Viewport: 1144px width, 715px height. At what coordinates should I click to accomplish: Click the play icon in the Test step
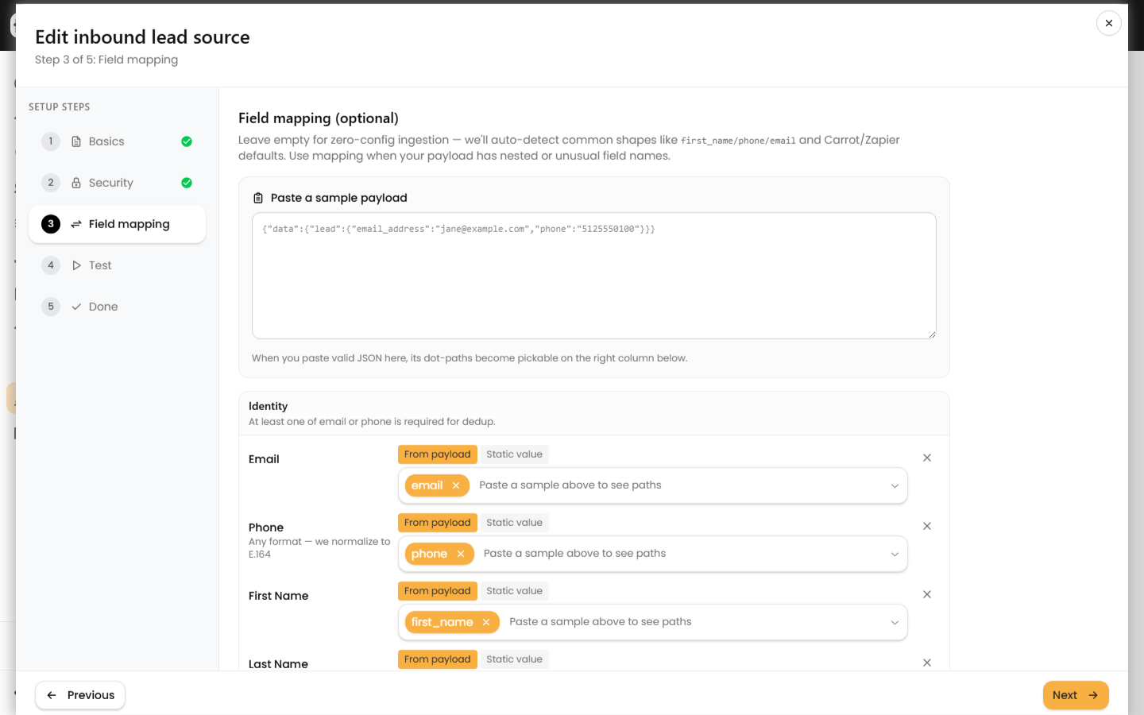point(76,265)
